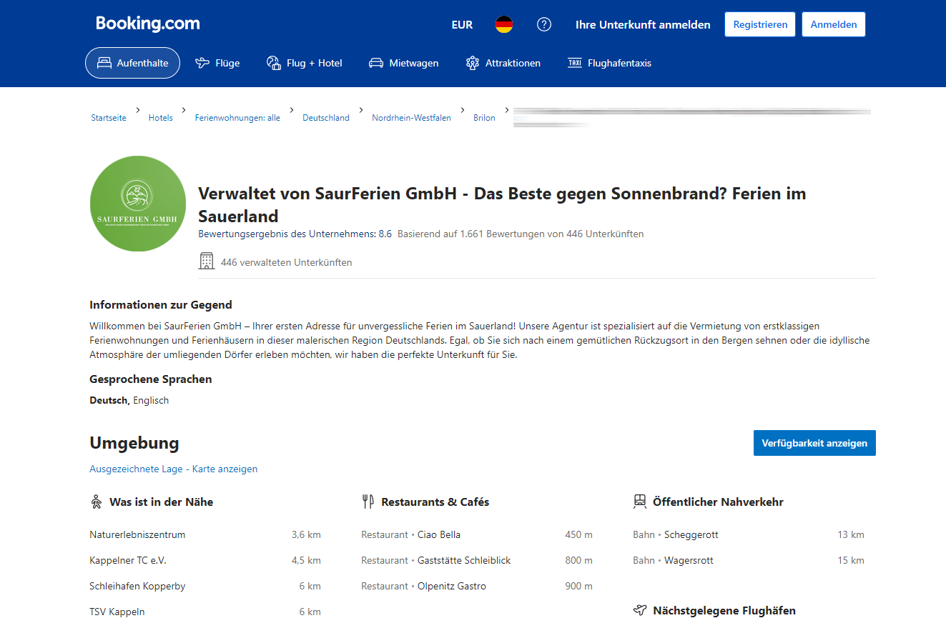Click the ferris wheel Attraktionen icon
This screenshot has height=628, width=946.
[x=472, y=63]
